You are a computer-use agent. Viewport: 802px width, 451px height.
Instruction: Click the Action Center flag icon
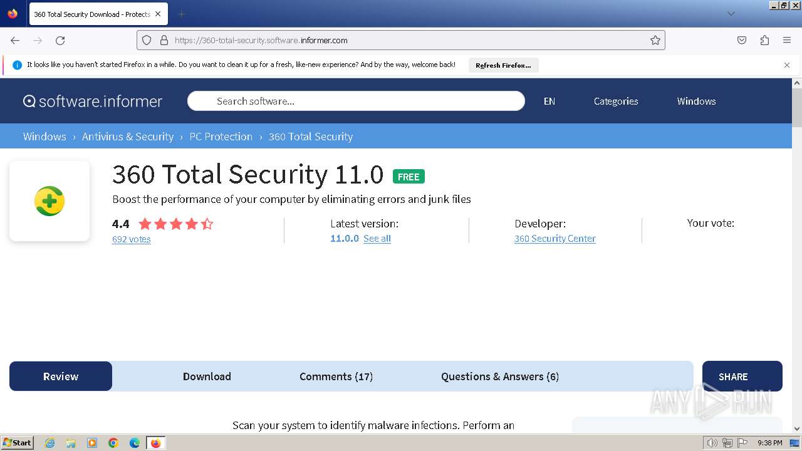(742, 443)
